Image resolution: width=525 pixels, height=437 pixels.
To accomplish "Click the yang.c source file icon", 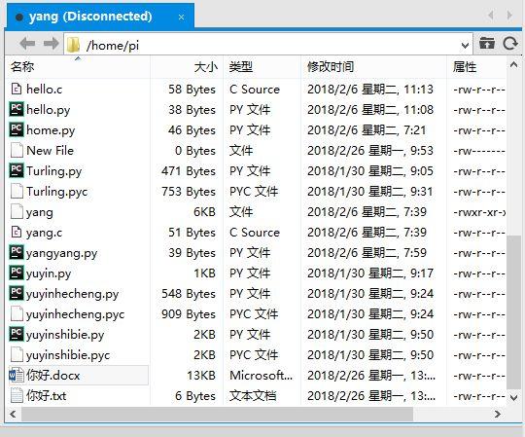I will tap(17, 233).
